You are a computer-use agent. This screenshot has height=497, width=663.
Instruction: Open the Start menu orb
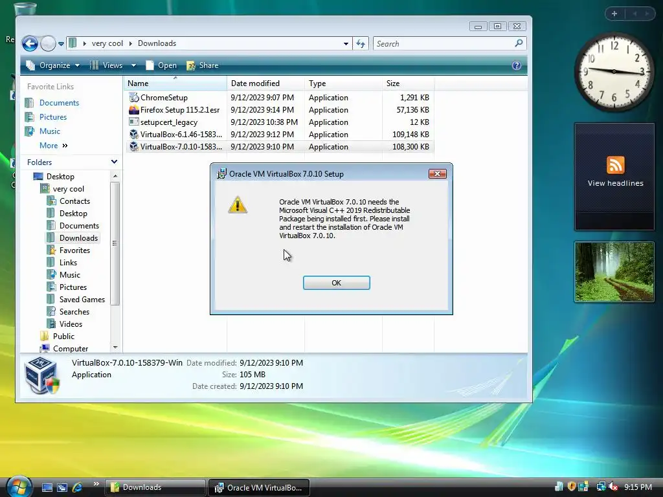(19, 487)
